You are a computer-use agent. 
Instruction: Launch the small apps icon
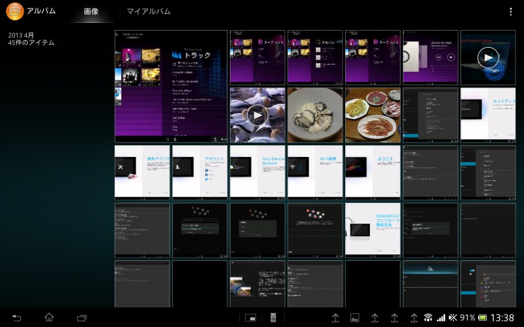point(250,318)
